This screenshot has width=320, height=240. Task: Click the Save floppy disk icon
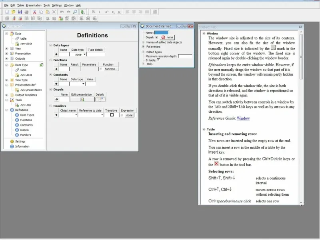tap(20, 12)
